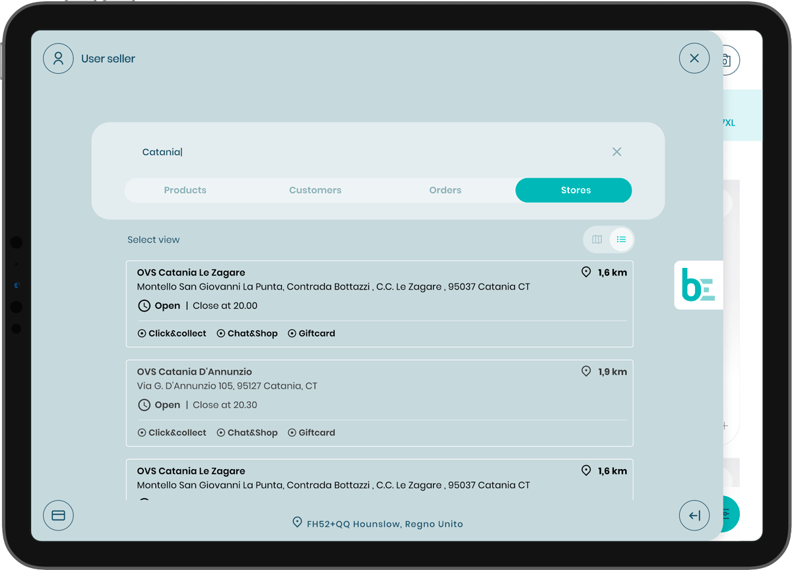Select Click&collect on the first Le Zagare card
Viewport: 792px width, 570px height.
pyautogui.click(x=172, y=333)
